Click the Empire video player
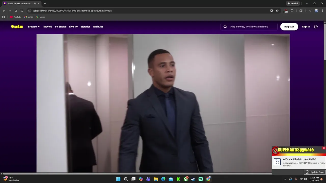The image size is (326, 183). pos(163,103)
